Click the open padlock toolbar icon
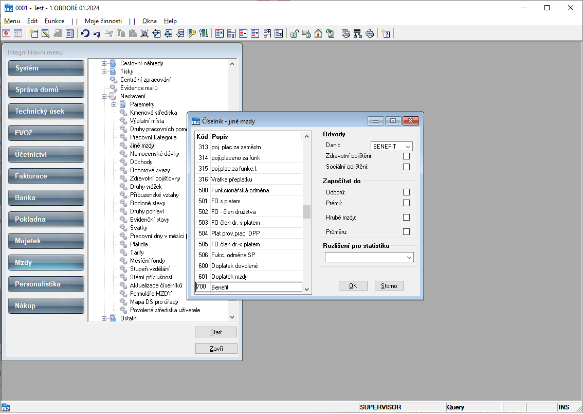Screen dimensions: 583x414 [295, 33]
